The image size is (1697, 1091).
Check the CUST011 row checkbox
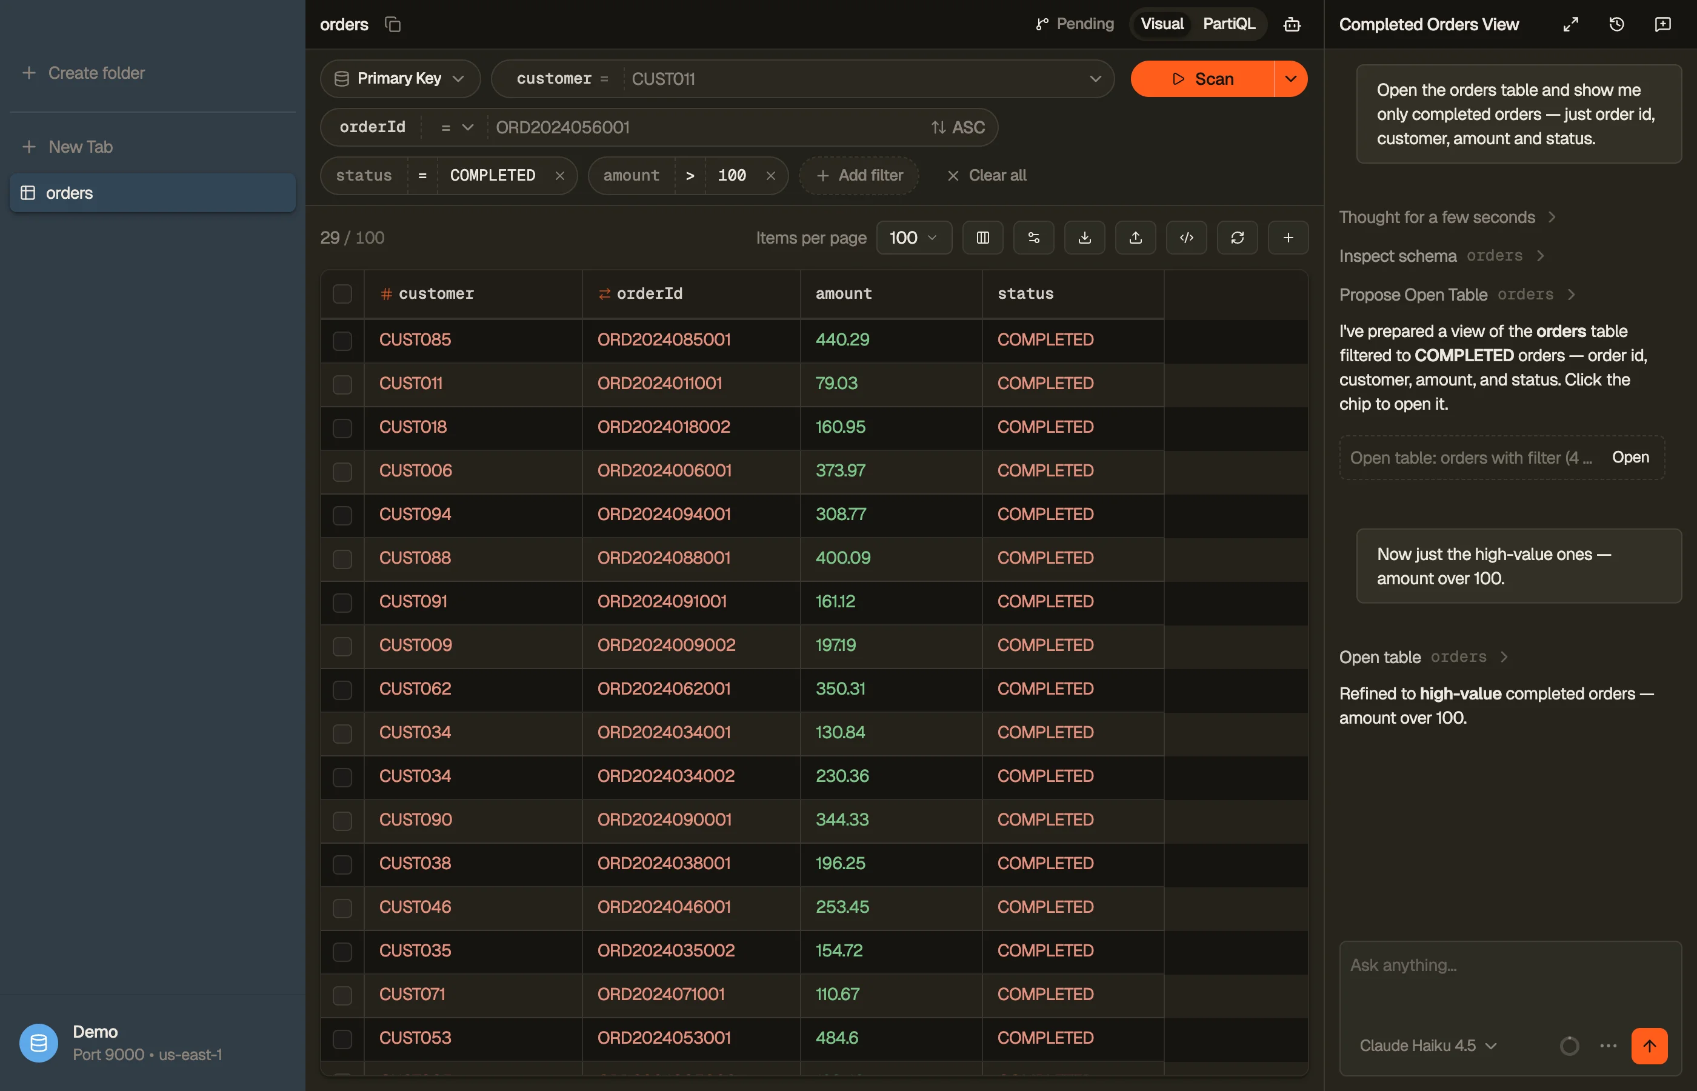[342, 385]
